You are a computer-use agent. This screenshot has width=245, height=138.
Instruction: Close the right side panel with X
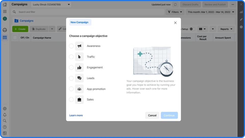click(x=241, y=5)
